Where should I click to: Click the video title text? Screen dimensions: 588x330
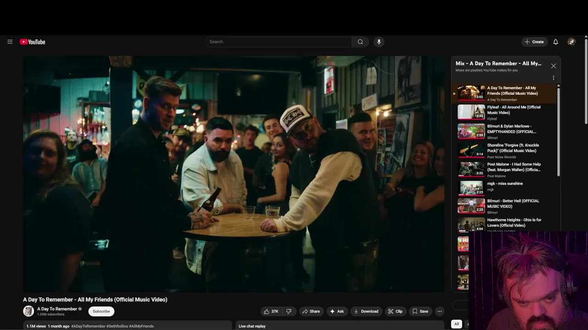click(x=95, y=299)
